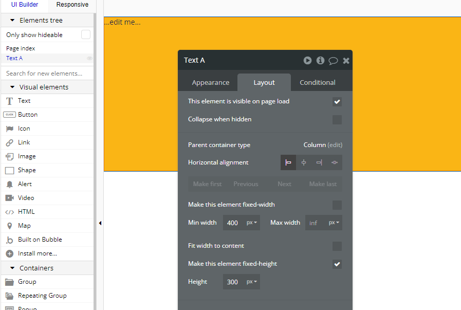Select center horizontal alignment icon

(304, 162)
